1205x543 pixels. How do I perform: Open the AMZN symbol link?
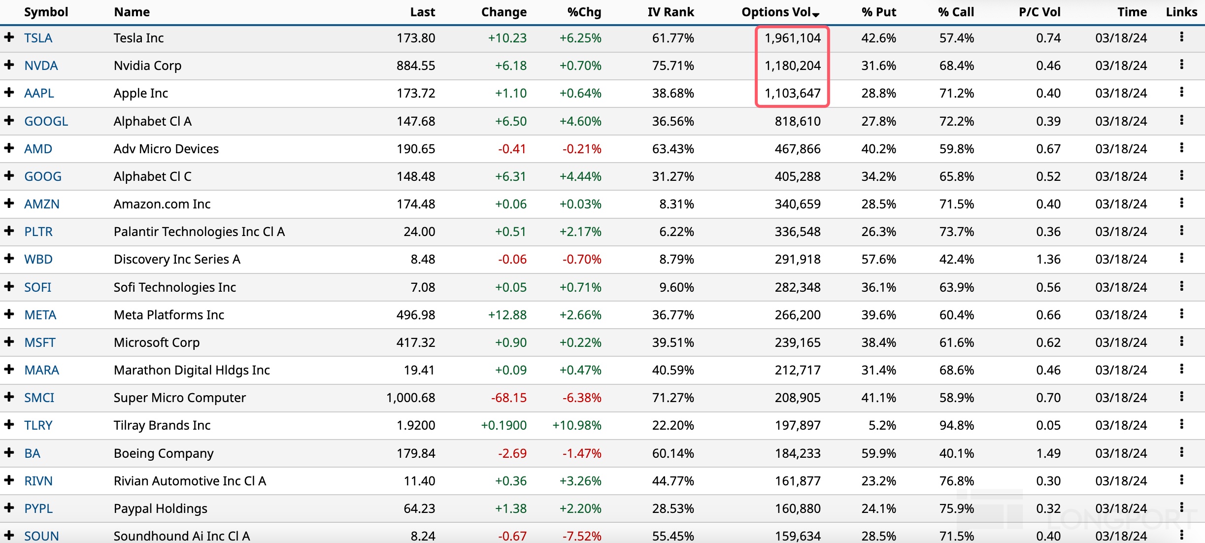point(42,204)
